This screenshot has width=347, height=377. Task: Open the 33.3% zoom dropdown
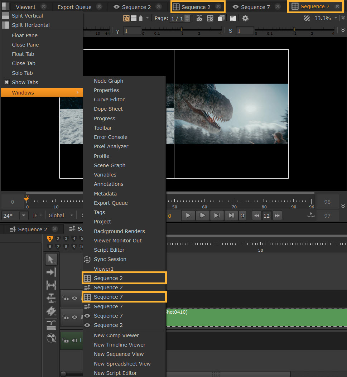(x=336, y=18)
